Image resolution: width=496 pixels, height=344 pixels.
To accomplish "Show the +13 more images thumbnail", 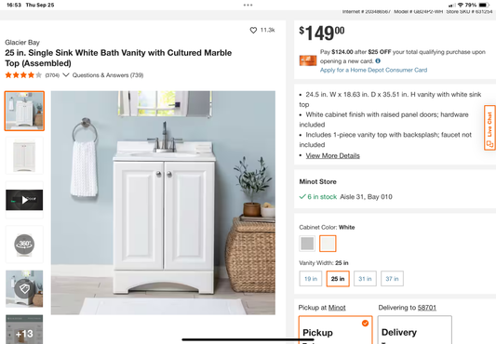I will [x=24, y=329].
